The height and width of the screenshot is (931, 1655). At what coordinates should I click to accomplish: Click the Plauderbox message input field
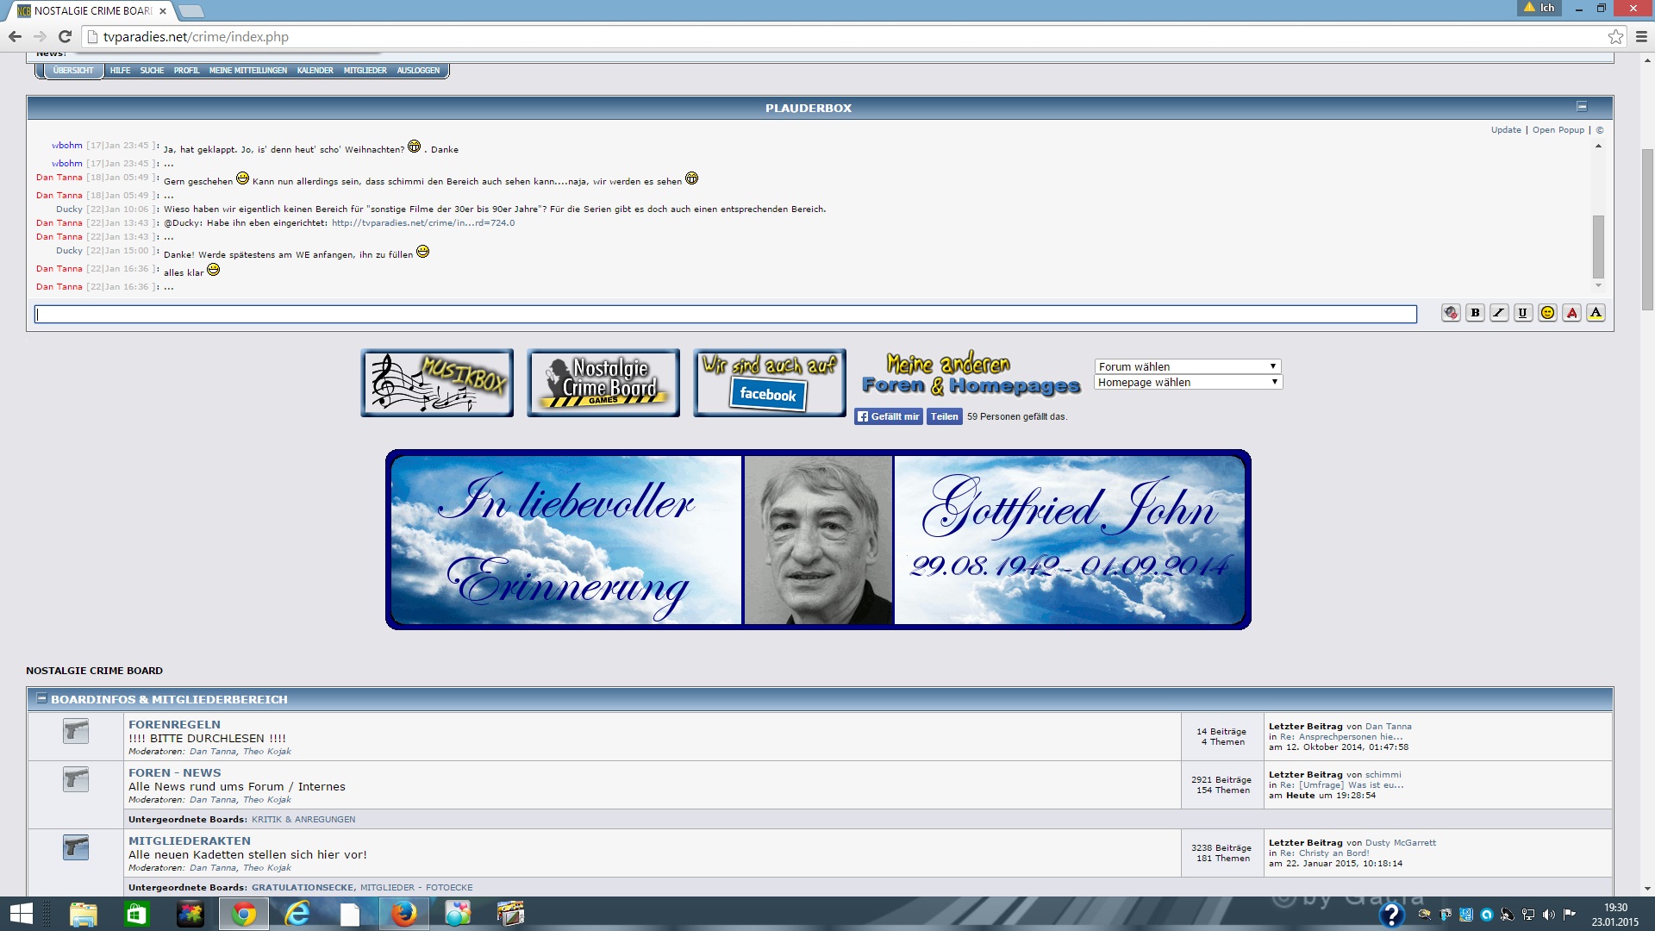[725, 315]
